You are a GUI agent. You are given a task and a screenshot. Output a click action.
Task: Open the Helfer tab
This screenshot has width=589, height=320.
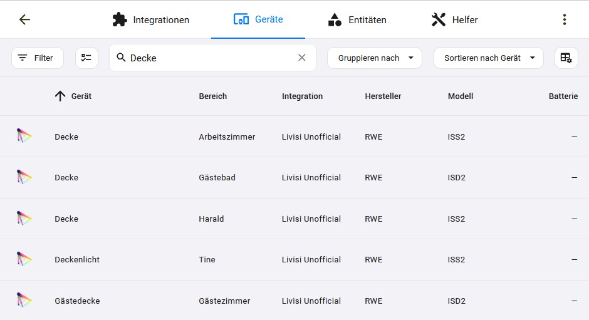tap(454, 19)
